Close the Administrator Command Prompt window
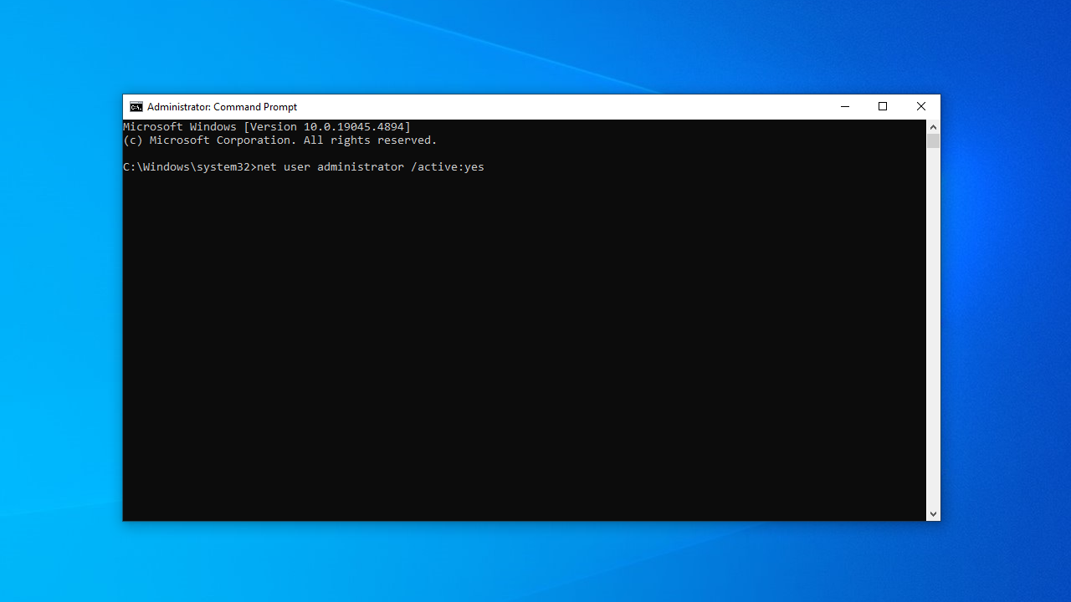The height and width of the screenshot is (602, 1071). point(921,107)
